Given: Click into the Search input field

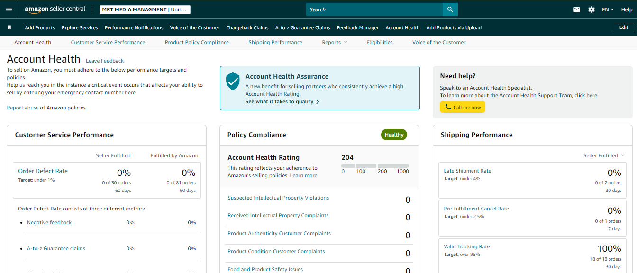Looking at the screenshot, I should click(x=374, y=9).
